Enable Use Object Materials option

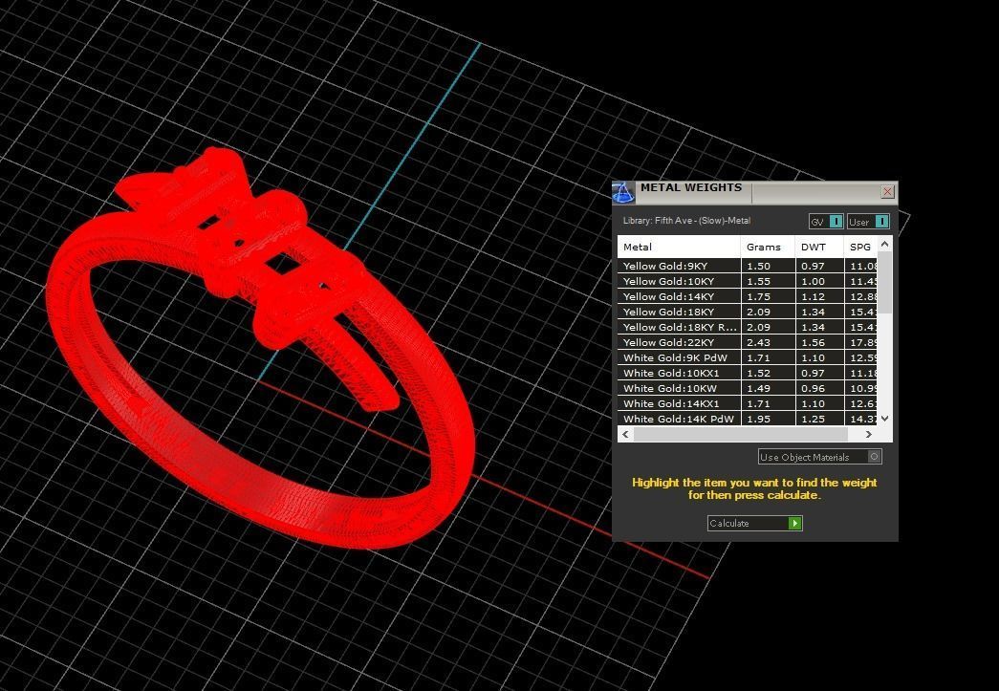(820, 457)
